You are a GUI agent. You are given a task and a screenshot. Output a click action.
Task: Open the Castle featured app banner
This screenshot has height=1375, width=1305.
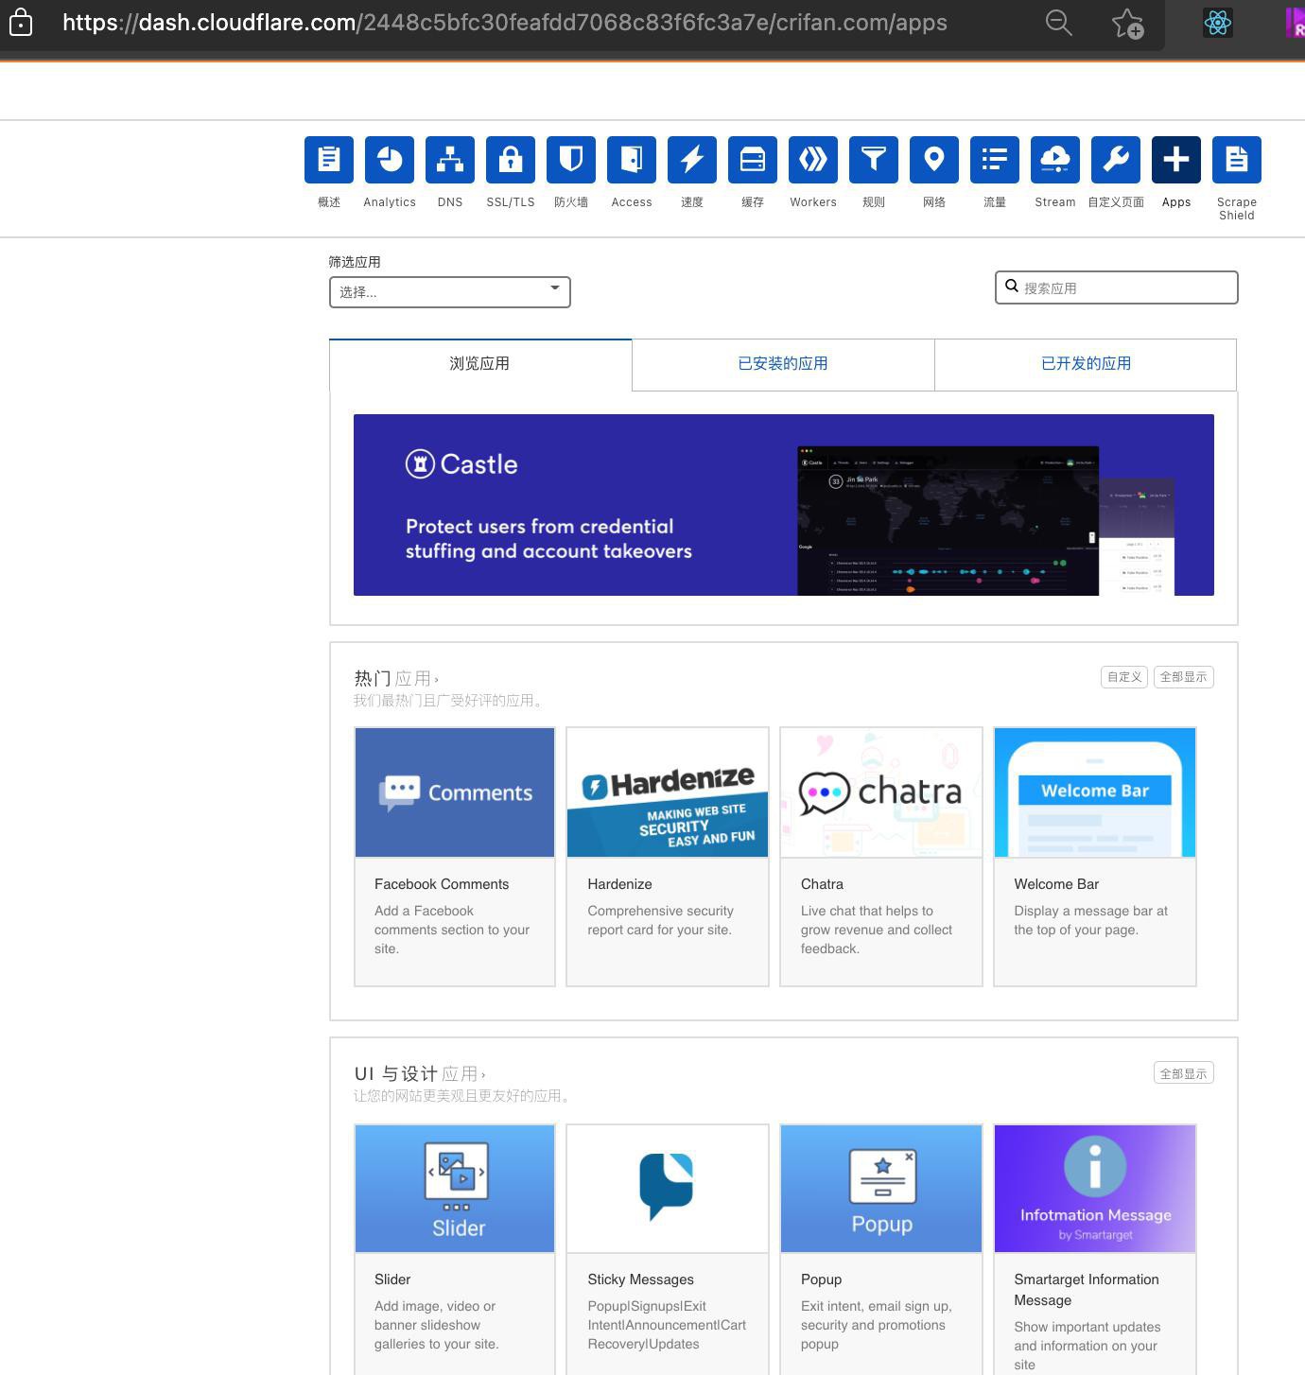pos(783,505)
